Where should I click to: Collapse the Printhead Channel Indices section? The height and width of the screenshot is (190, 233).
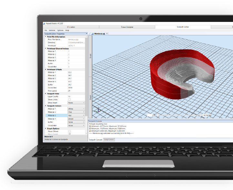(46, 49)
